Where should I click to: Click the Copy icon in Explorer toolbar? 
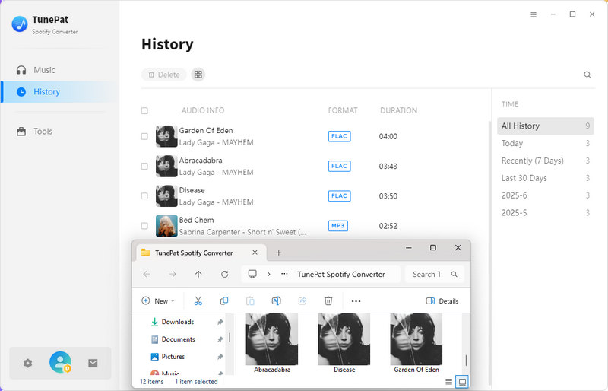(x=224, y=301)
